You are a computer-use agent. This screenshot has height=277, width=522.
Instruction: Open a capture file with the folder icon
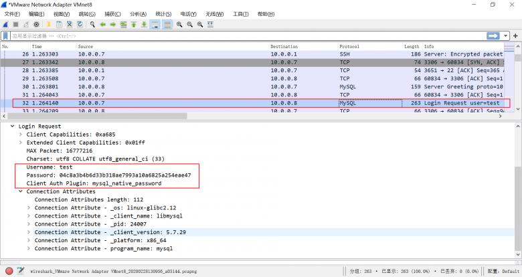[49, 24]
